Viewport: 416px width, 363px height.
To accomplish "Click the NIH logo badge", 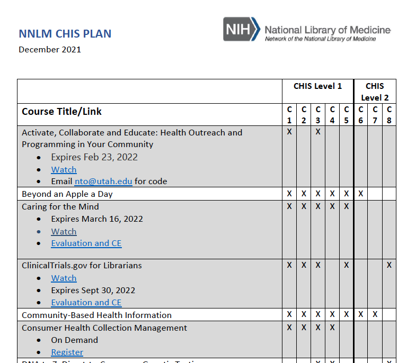I will 241,29.
